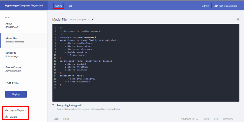
Task: Click the models/sample.cto filename in the header
Action: [x=79, y=20]
